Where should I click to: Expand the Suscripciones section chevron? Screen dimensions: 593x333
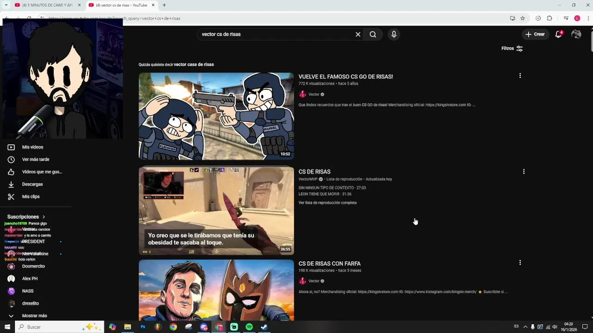point(44,217)
